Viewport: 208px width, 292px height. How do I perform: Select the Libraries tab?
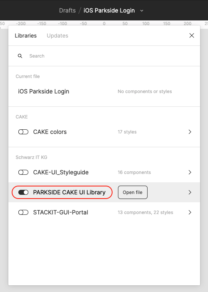(x=26, y=35)
